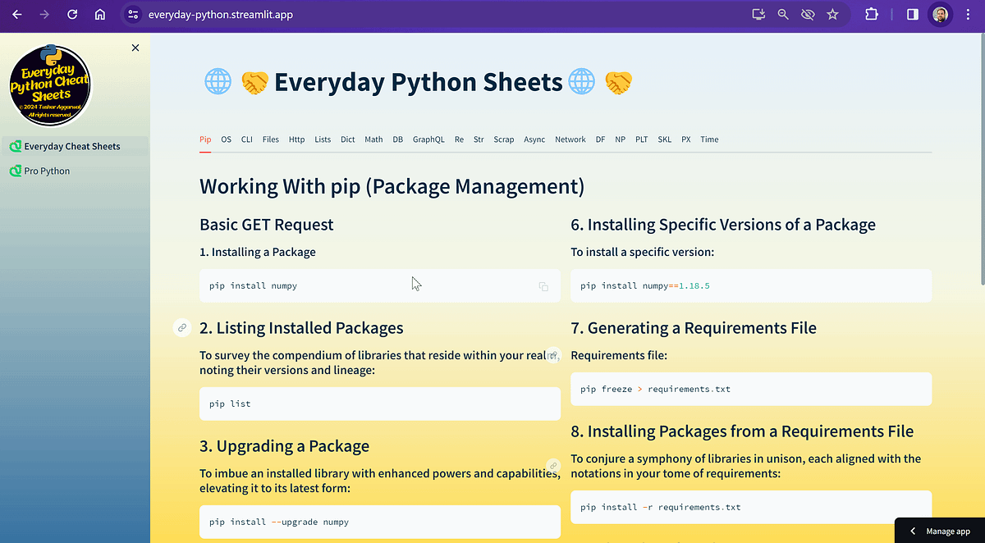
Task: Click the browser profile avatar
Action: 940,14
